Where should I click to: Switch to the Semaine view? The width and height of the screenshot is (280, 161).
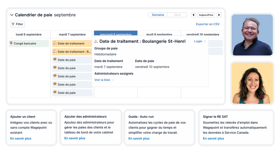158,15
